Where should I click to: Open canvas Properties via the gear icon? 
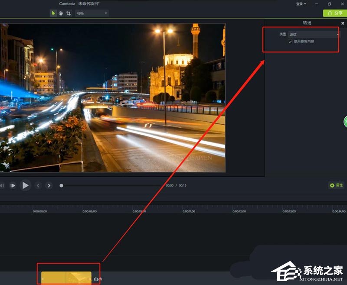click(332, 185)
